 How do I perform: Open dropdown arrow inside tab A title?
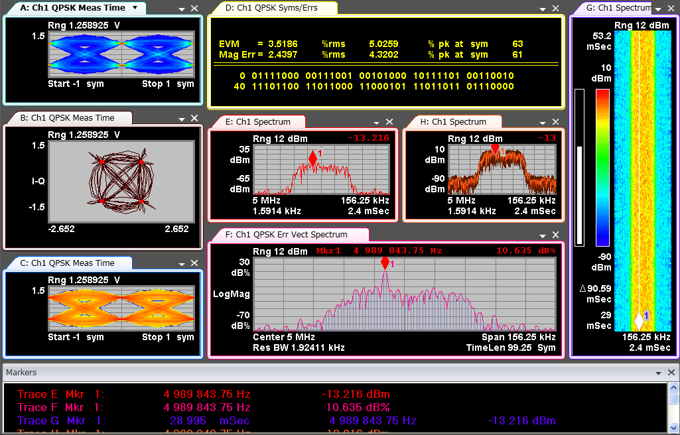tap(135, 8)
